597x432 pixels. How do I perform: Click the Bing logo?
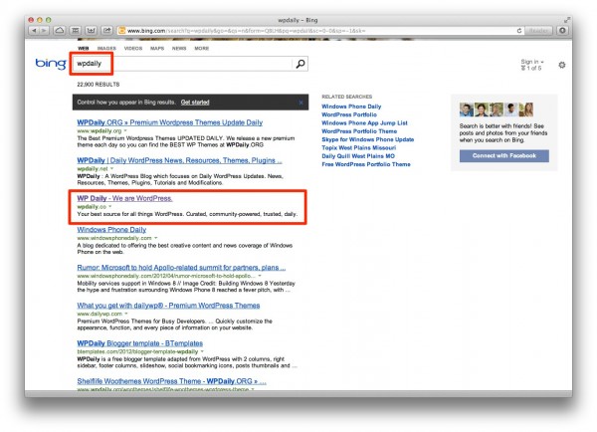click(x=51, y=64)
